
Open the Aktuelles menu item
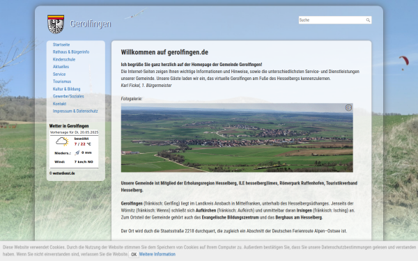[61, 67]
